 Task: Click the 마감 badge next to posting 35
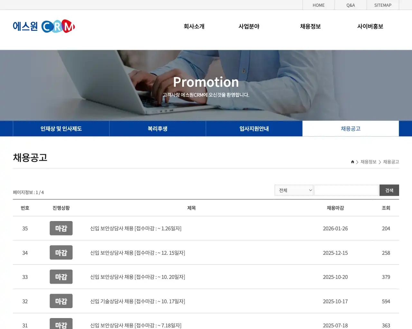61,228
